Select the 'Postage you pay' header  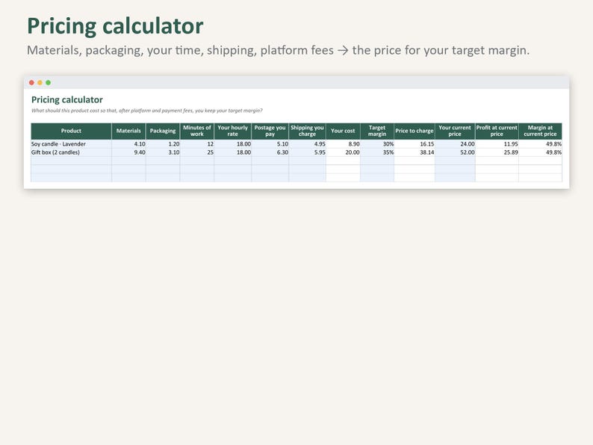pos(270,131)
